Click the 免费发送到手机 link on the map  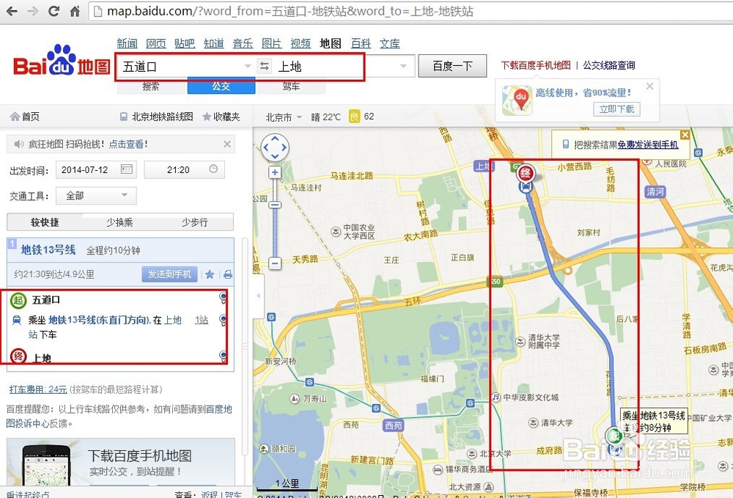(x=648, y=145)
